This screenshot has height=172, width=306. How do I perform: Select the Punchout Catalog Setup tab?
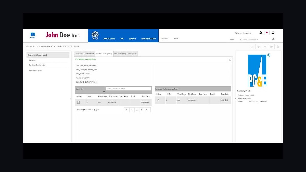(x=104, y=54)
